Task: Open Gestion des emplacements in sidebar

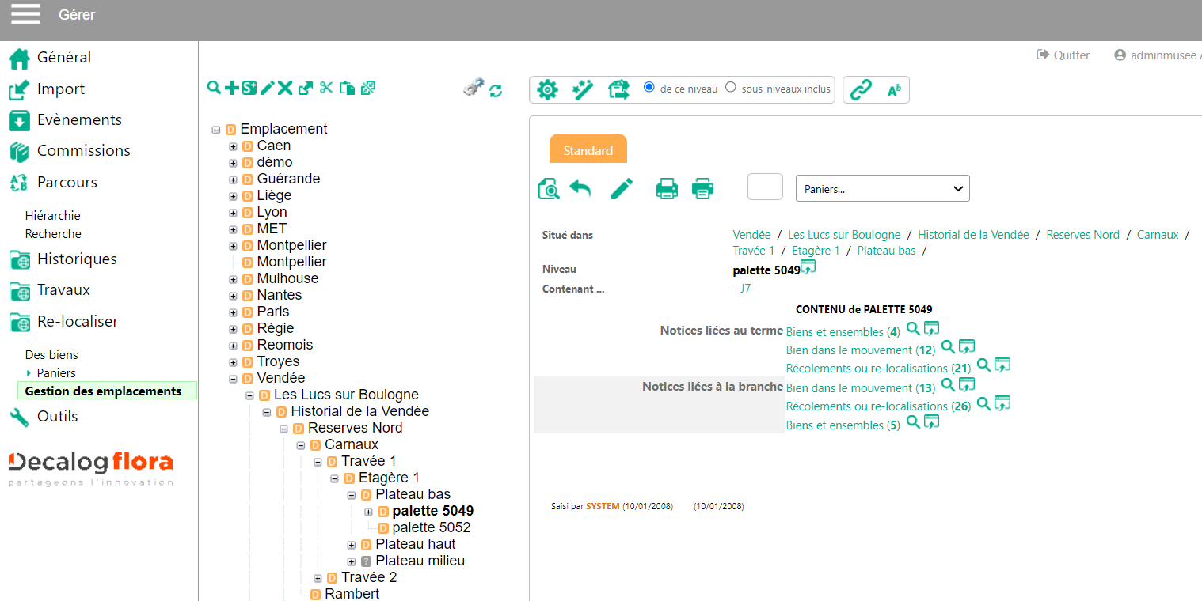Action: [103, 391]
